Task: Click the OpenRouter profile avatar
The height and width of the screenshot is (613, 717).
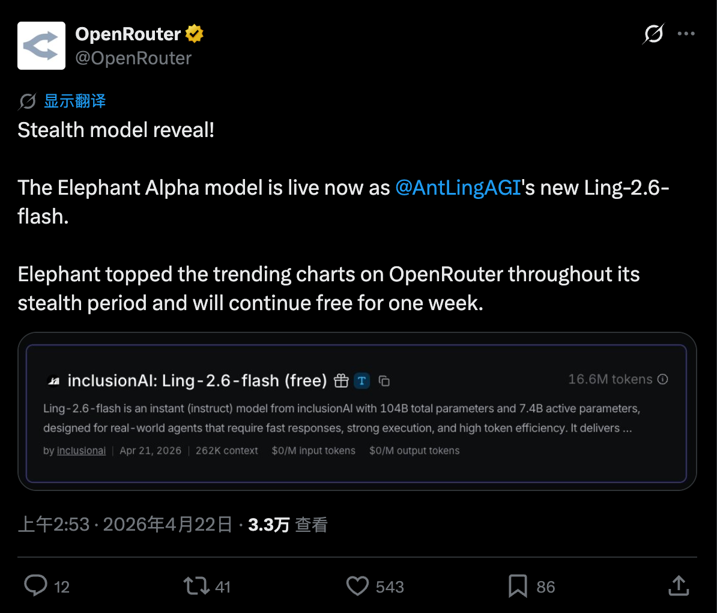Action: (x=41, y=46)
